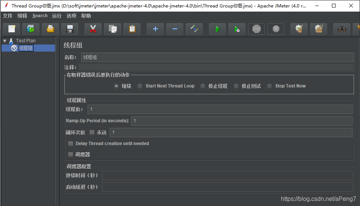Maximize the JMeter window
The image size is (360, 206).
click(334, 6)
